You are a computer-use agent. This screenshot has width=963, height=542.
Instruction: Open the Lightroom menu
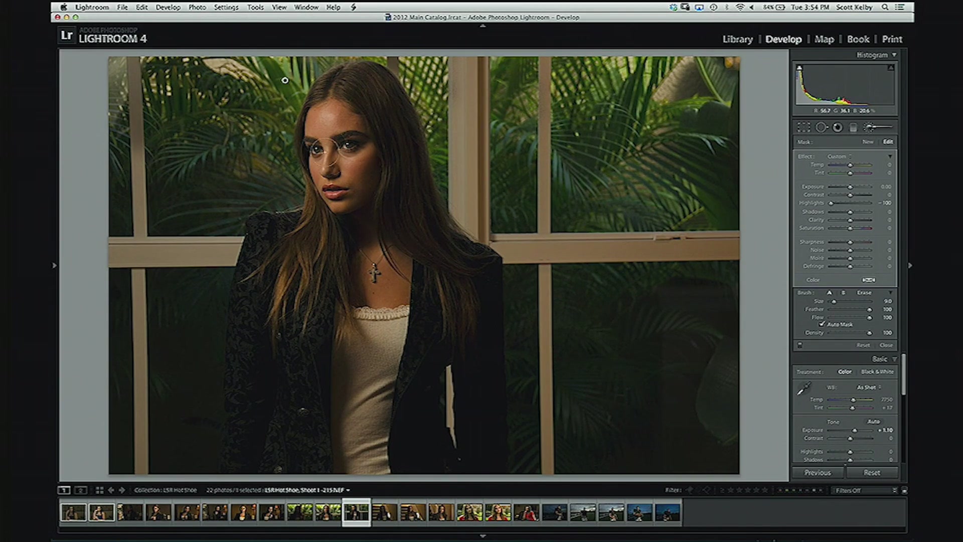92,8
